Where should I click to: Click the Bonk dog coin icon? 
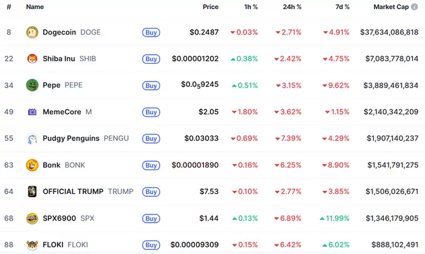pyautogui.click(x=32, y=165)
